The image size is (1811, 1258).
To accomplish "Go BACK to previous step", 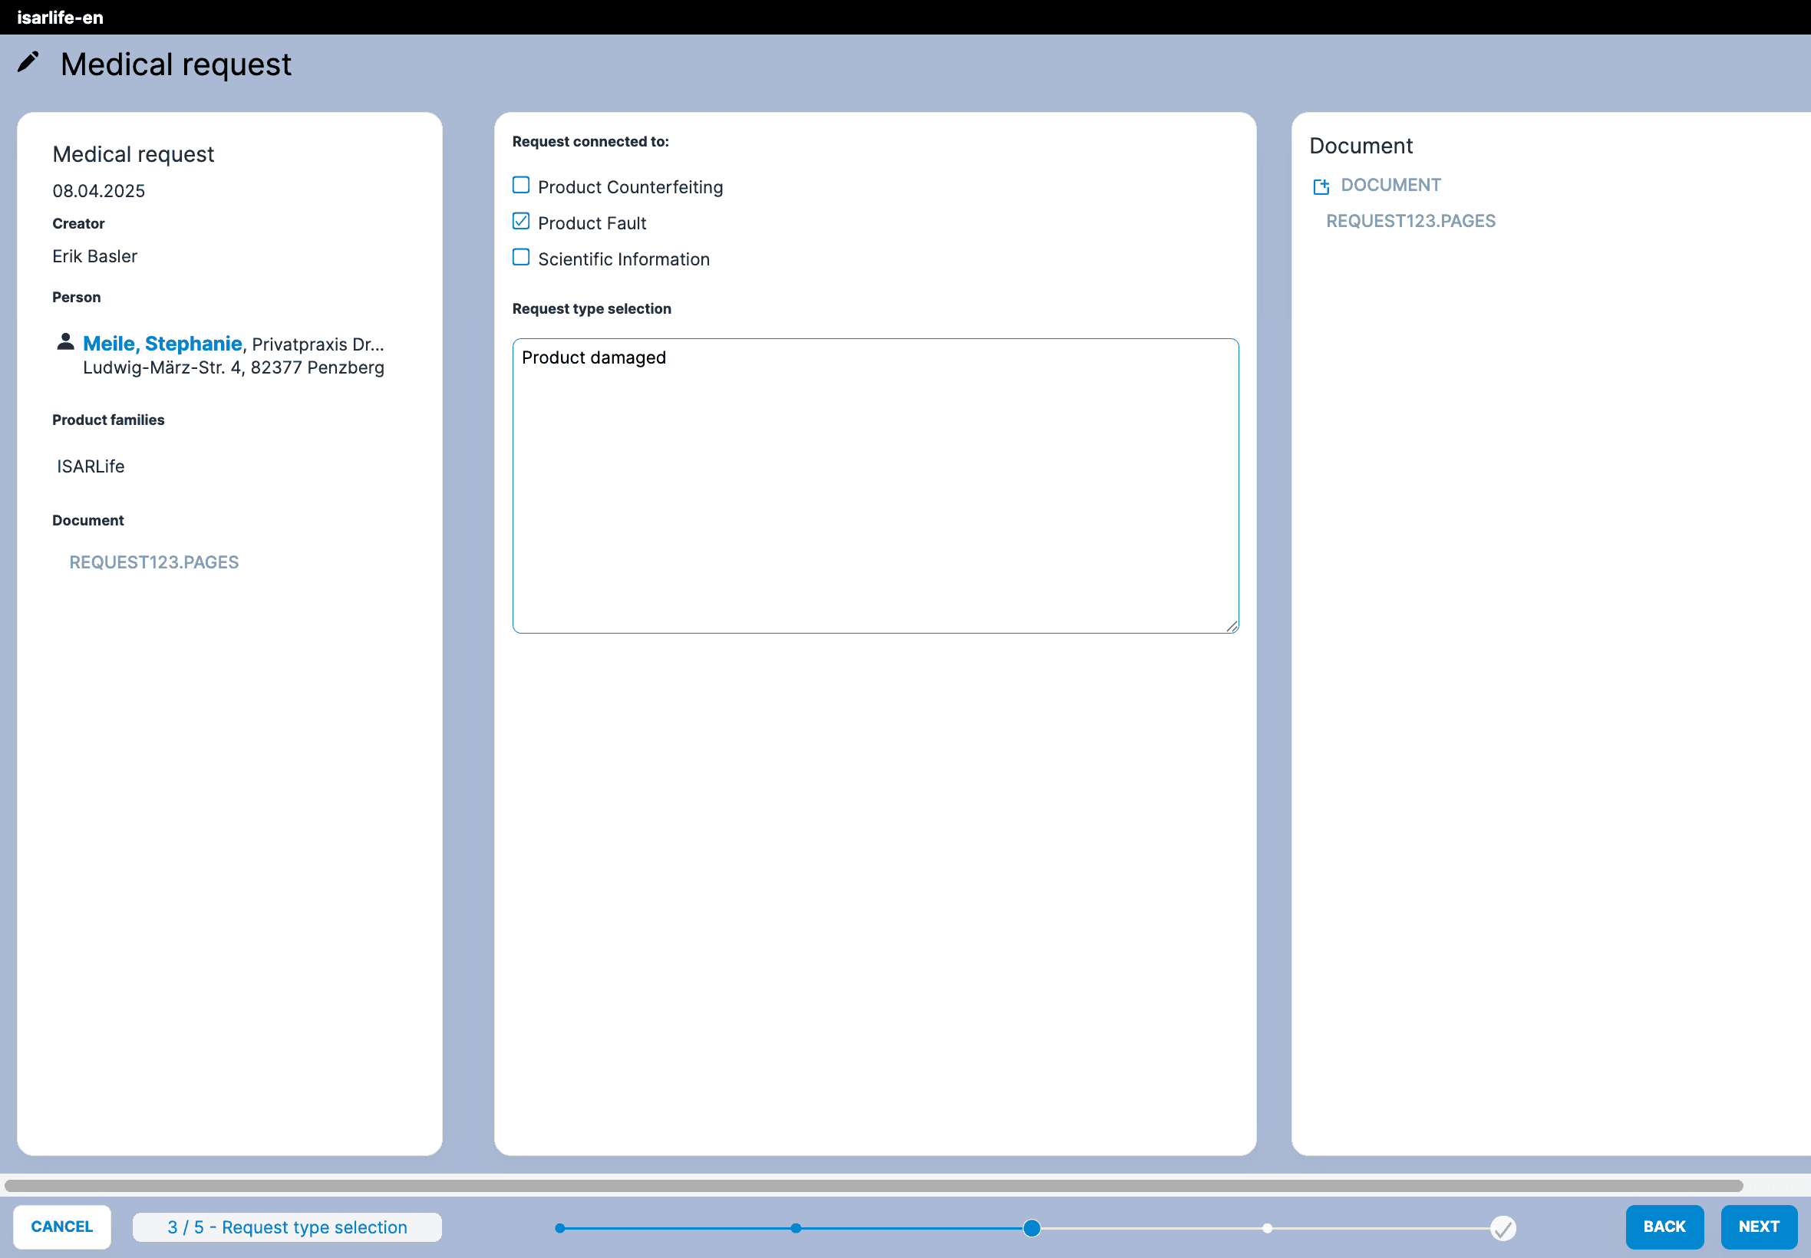I will (1664, 1227).
